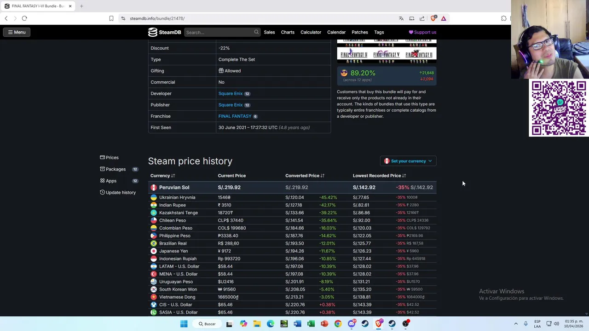Screen dimensions: 589x331
Task: Select the Kazakhstani Tenge row
Action: click(x=292, y=213)
